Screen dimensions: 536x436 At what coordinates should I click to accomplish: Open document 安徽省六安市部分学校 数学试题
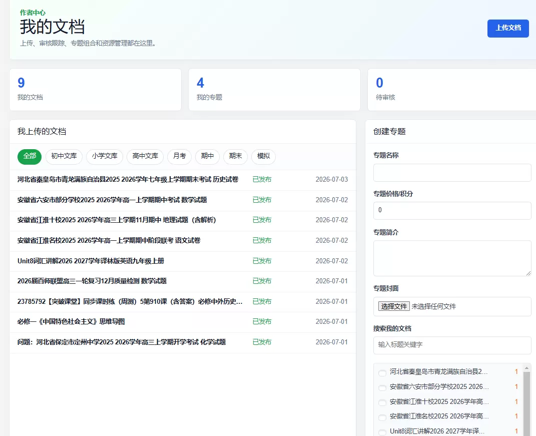coord(112,200)
